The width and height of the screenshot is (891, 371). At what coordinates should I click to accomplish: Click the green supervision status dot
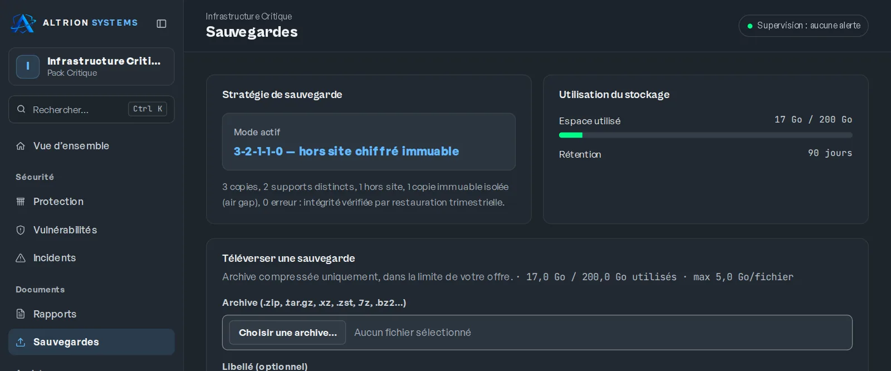click(750, 26)
